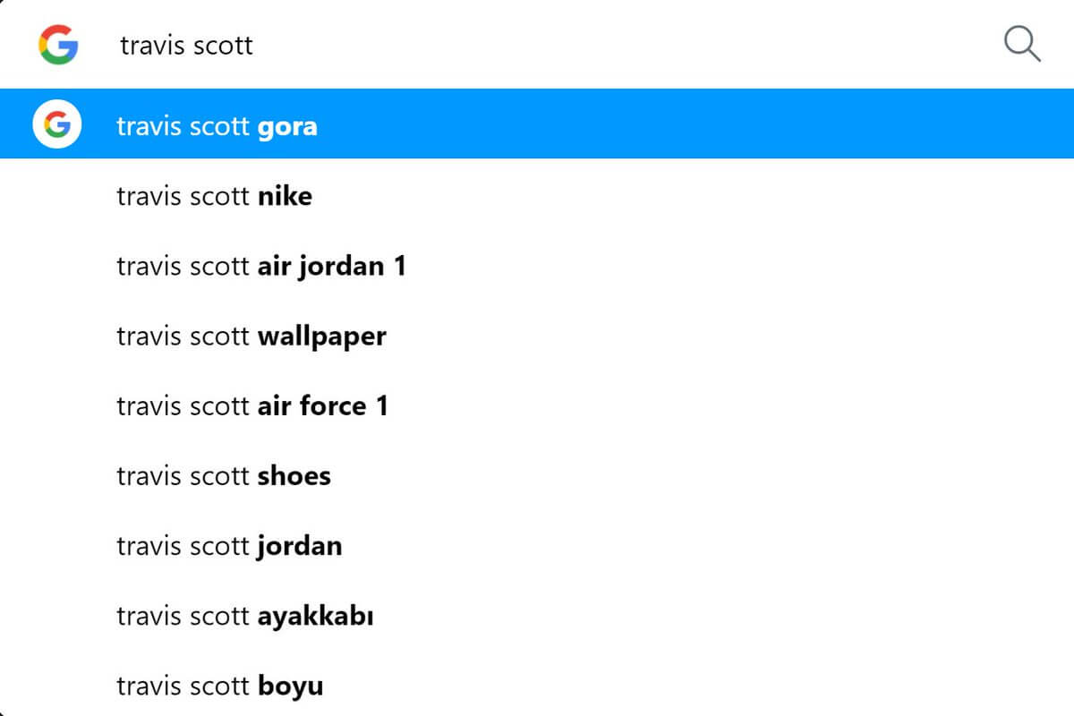This screenshot has height=716, width=1074.
Task: Click the Google icon in highlighted suggestion
Action: pyautogui.click(x=57, y=125)
